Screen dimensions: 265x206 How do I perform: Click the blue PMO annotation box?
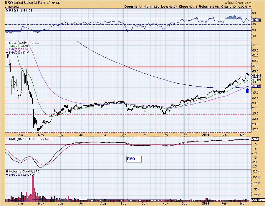coord(134,159)
